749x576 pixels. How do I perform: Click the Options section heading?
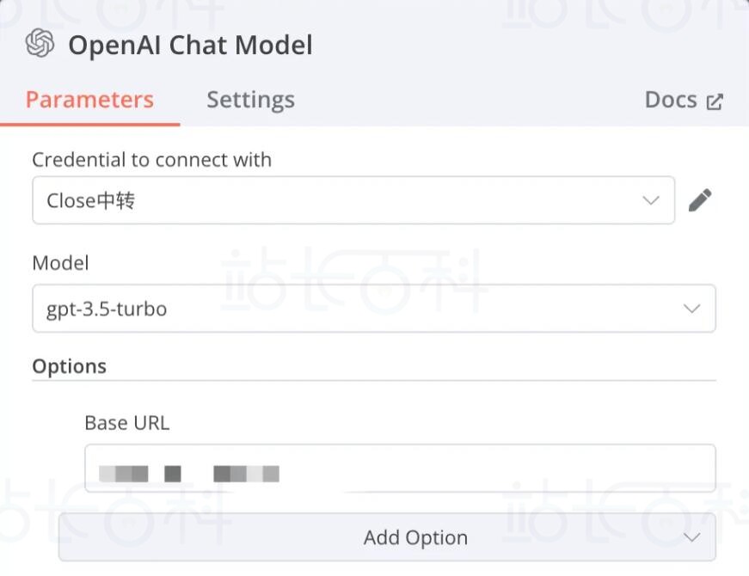[70, 367]
